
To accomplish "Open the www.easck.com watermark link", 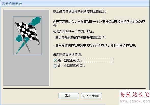I will point(135,101).
